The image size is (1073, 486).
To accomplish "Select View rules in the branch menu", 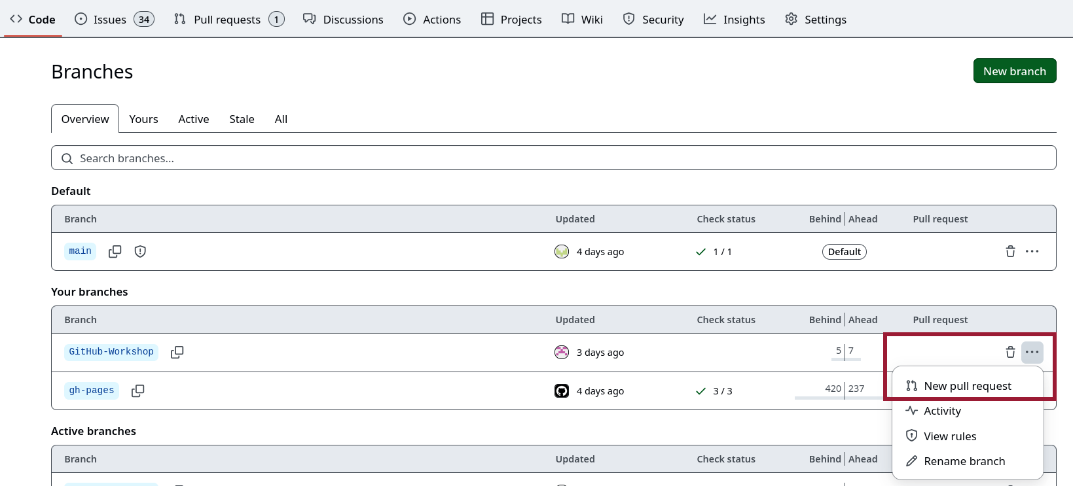I will (949, 436).
